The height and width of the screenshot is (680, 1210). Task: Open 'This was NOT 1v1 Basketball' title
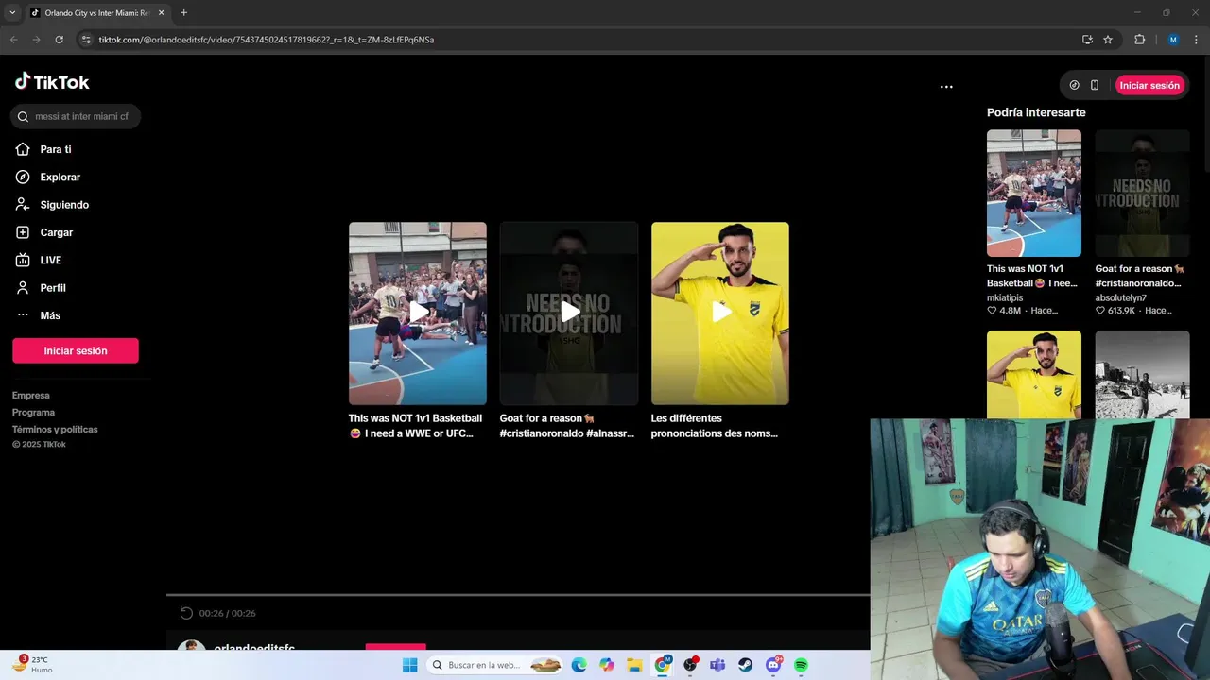416,426
